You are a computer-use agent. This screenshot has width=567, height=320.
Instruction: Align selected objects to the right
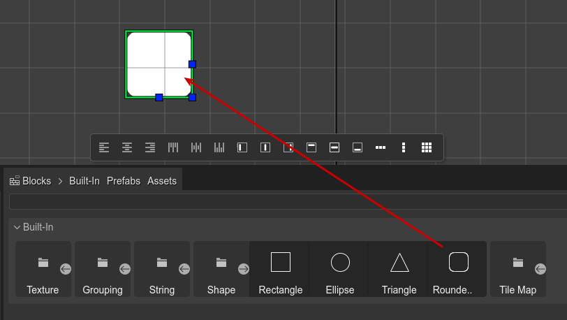tap(150, 147)
